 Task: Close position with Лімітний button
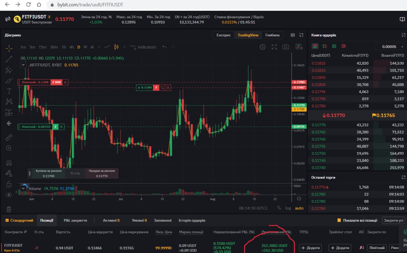377,248
